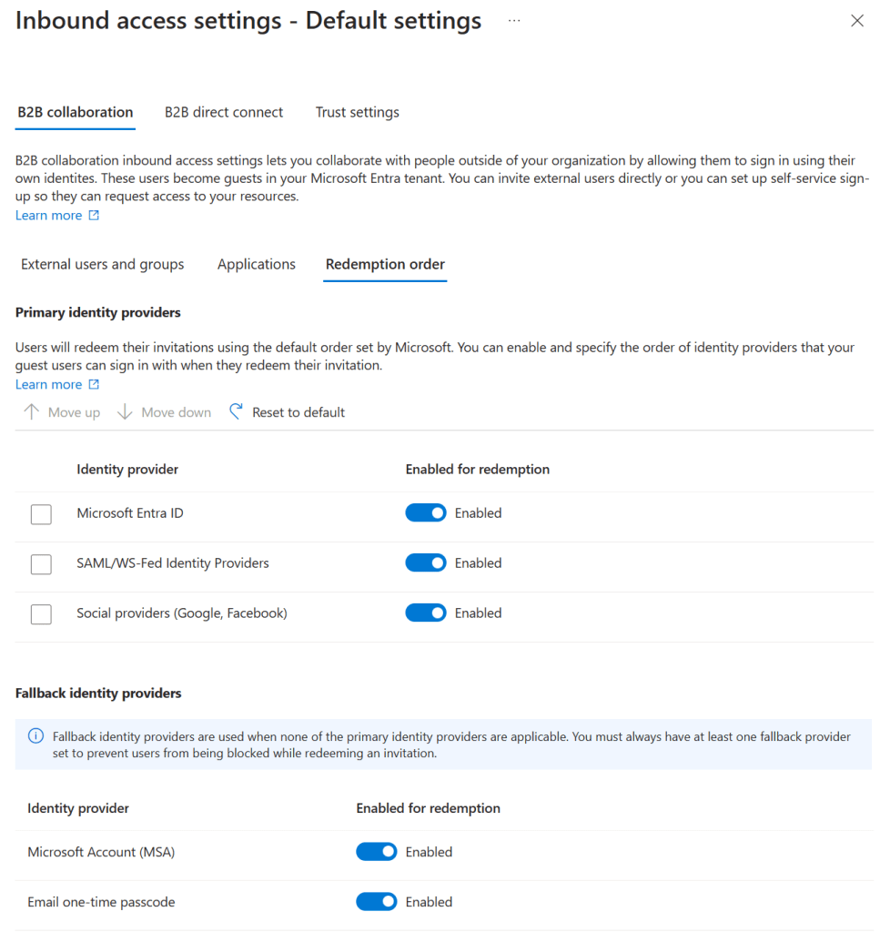Screen dimensions: 880x932
Task: Disable Microsoft Account (MSA) fallback toggle
Action: click(377, 853)
